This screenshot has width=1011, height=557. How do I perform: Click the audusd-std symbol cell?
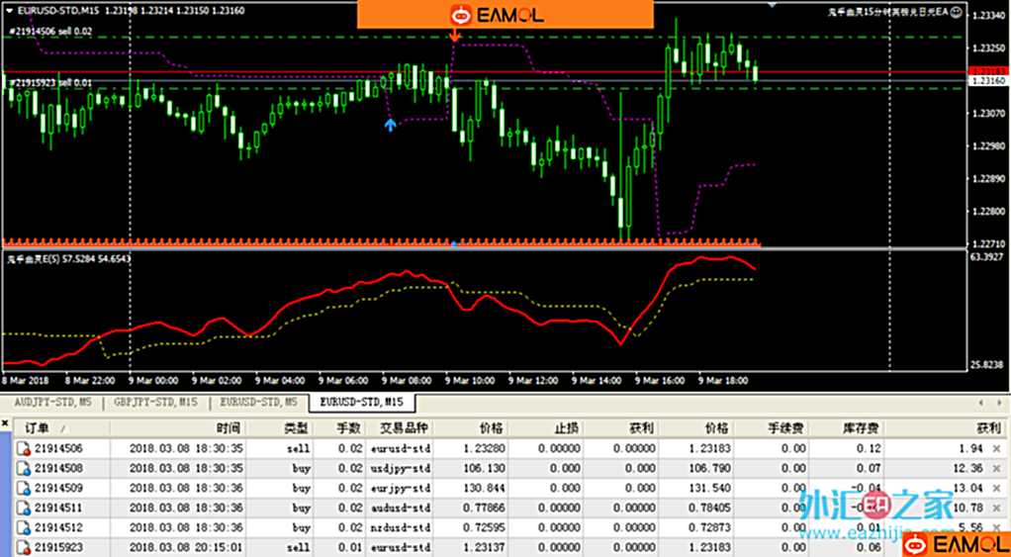[401, 509]
